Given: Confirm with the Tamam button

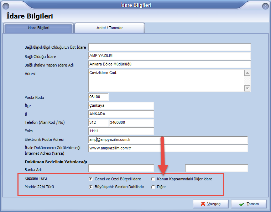Looking at the screenshot, I should coord(249,204).
